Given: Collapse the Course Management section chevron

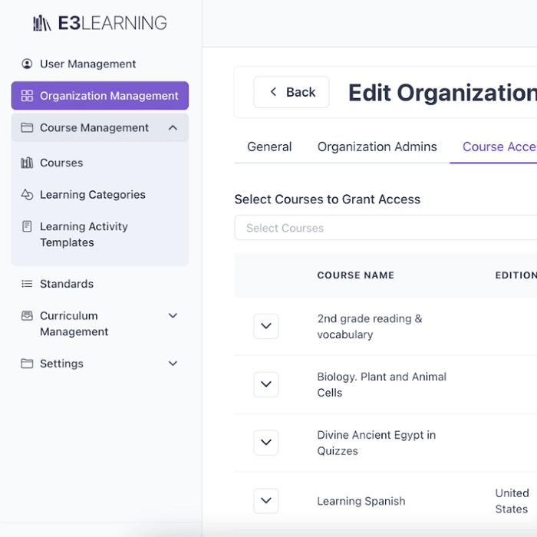Looking at the screenshot, I should point(173,128).
